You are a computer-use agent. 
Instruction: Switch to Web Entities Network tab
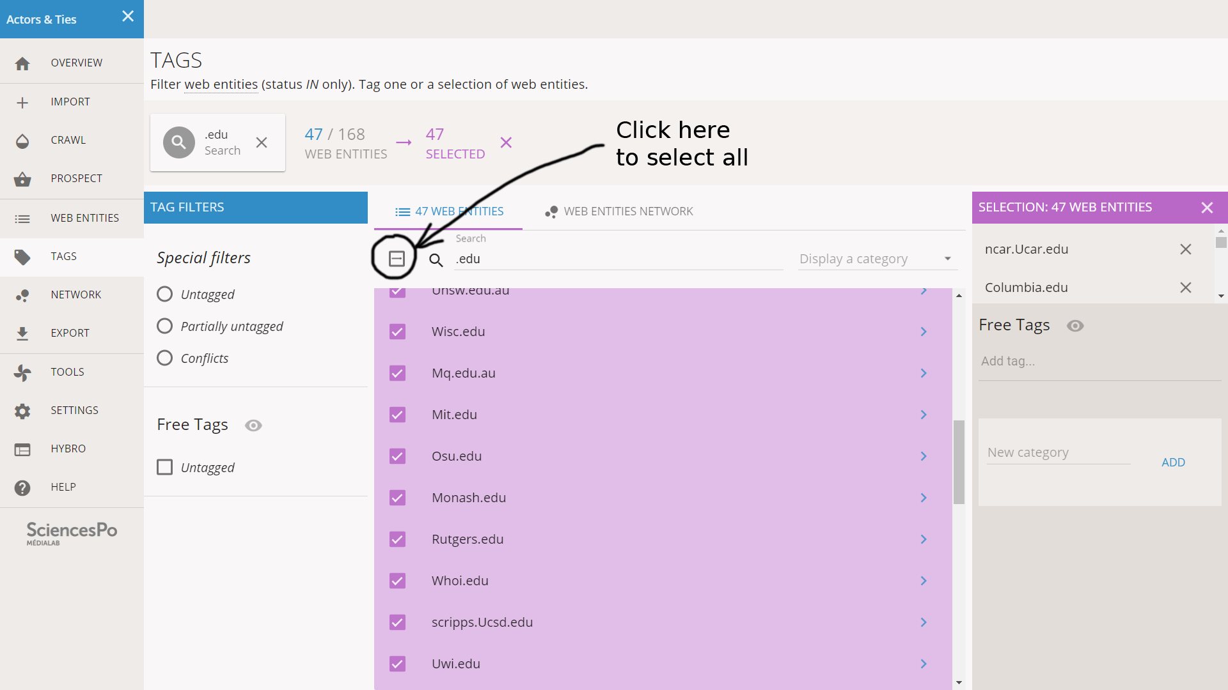pos(618,211)
